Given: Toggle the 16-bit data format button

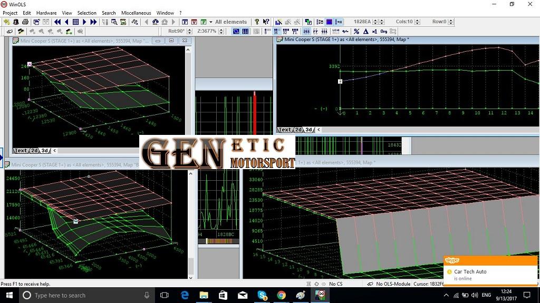Looking at the screenshot, I should click(276, 32).
